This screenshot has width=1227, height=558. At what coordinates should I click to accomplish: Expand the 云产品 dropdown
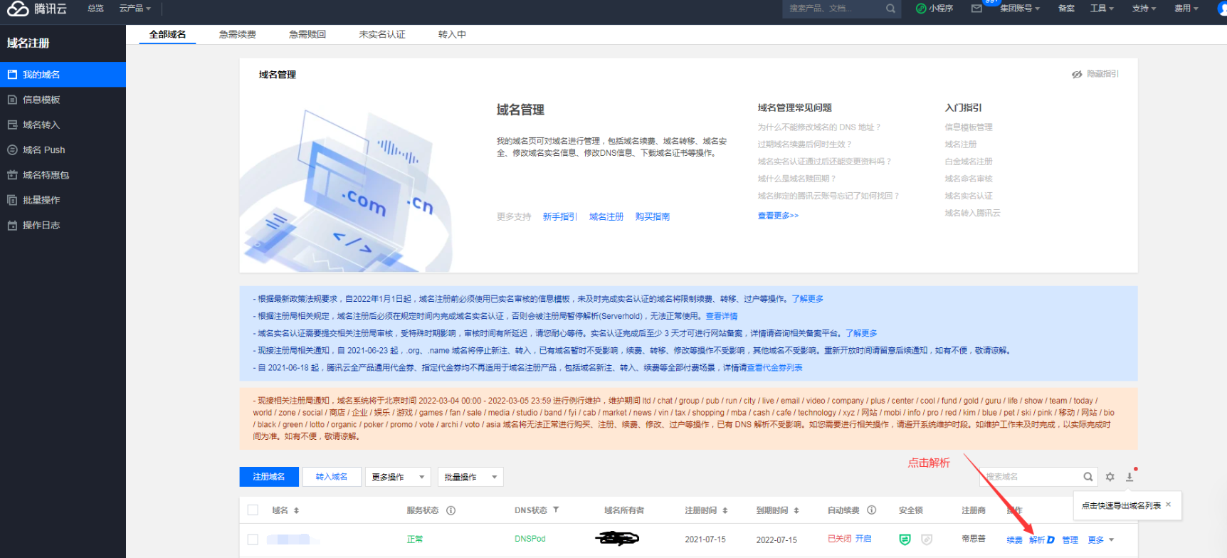pyautogui.click(x=135, y=9)
